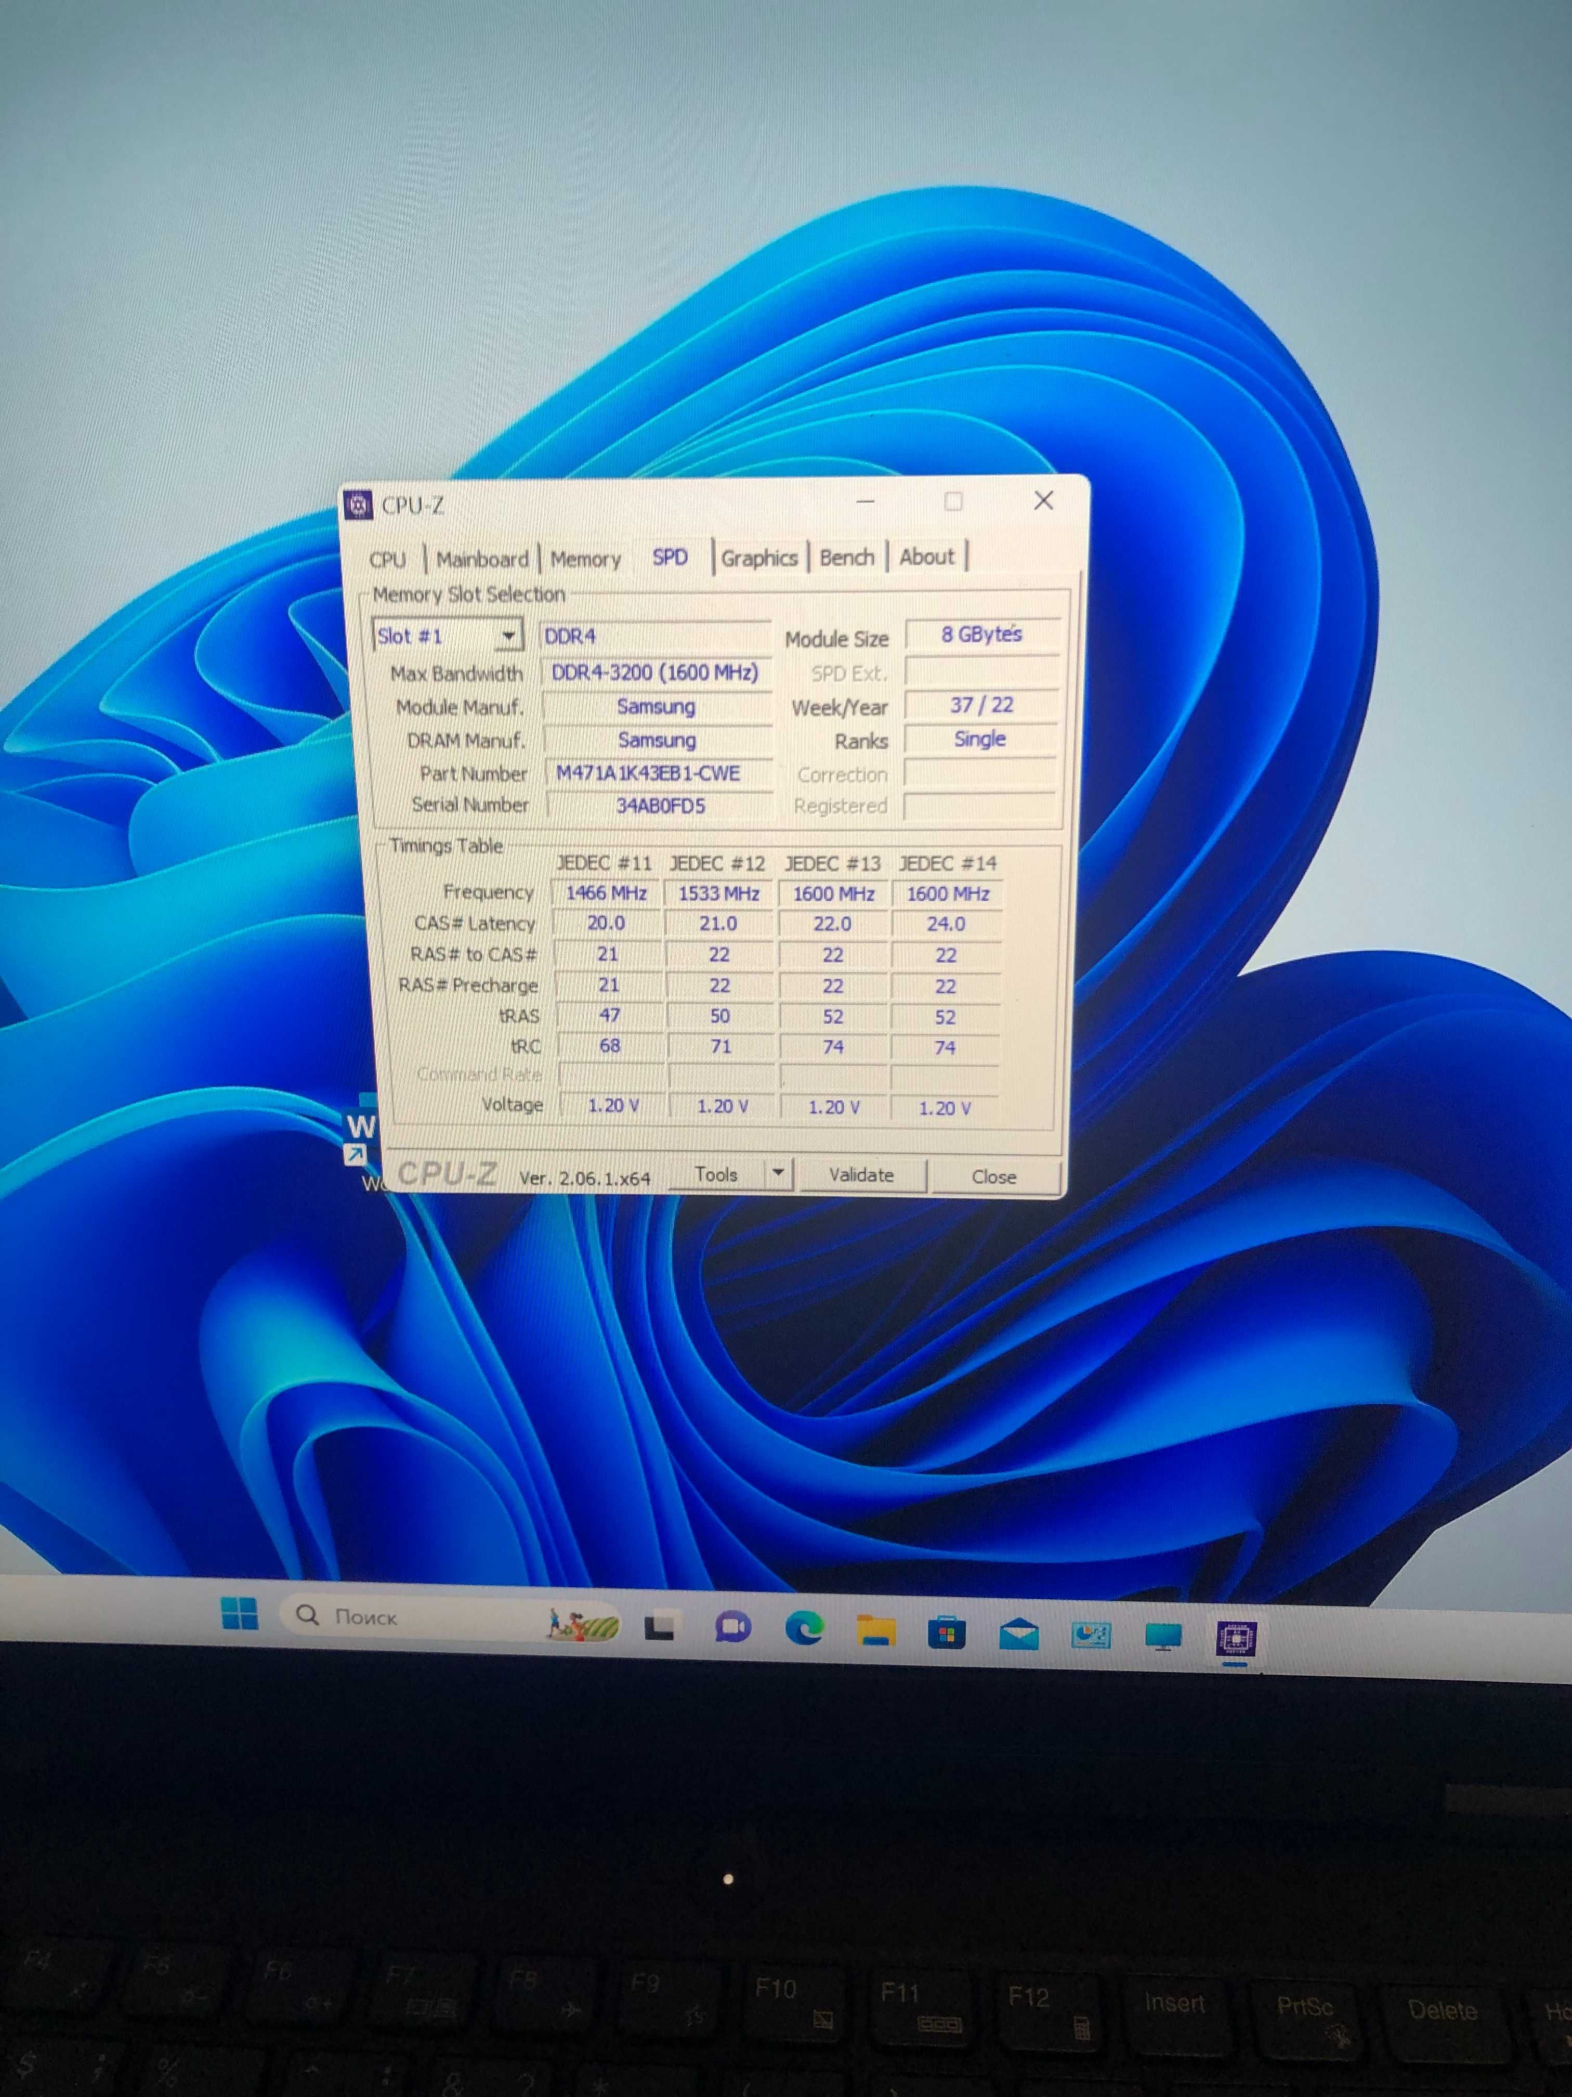Select serial number 34AB0FD5
The image size is (1572, 2097).
660,806
